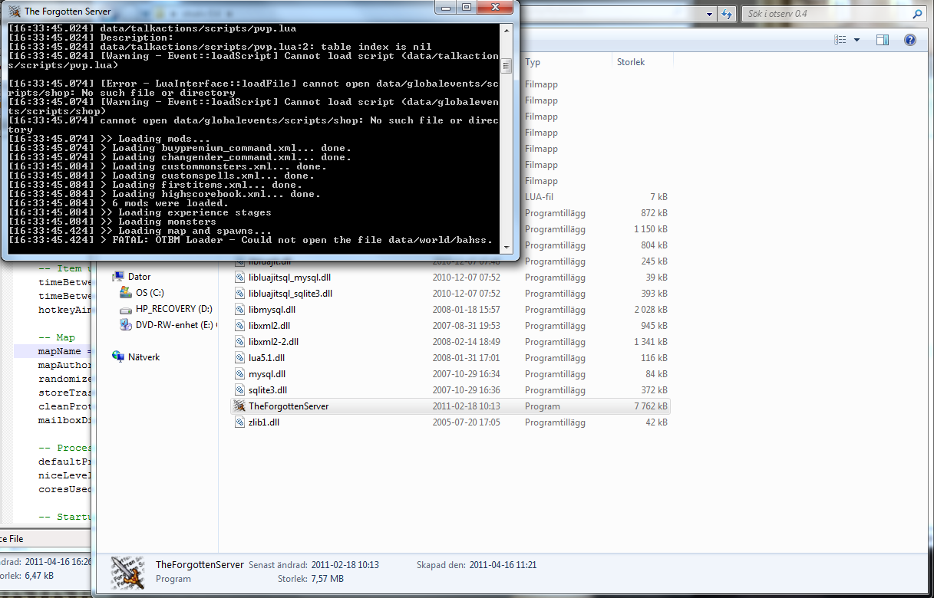Click the change view list icon
Image resolution: width=934 pixels, height=598 pixels.
[840, 40]
